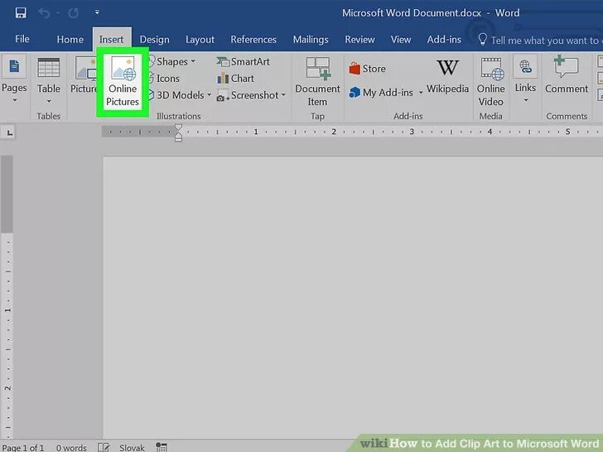Open the Screenshot dropdown
The width and height of the screenshot is (603, 452).
click(251, 95)
